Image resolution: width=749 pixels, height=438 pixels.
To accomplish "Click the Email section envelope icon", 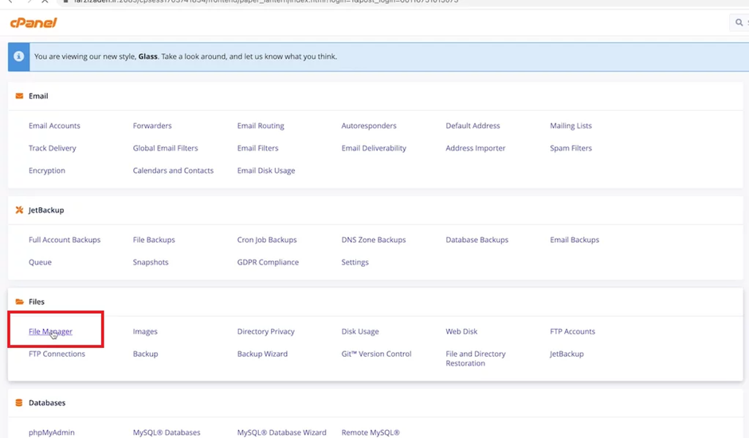I will [19, 96].
